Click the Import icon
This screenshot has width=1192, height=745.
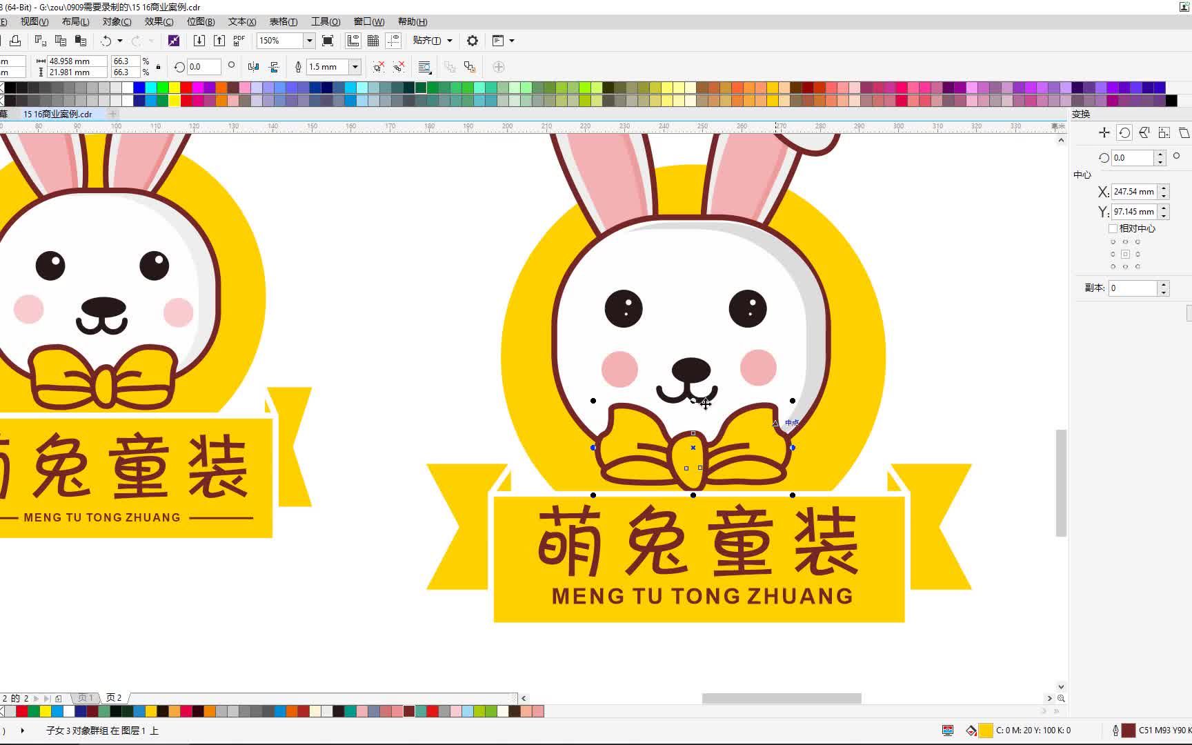pos(199,41)
